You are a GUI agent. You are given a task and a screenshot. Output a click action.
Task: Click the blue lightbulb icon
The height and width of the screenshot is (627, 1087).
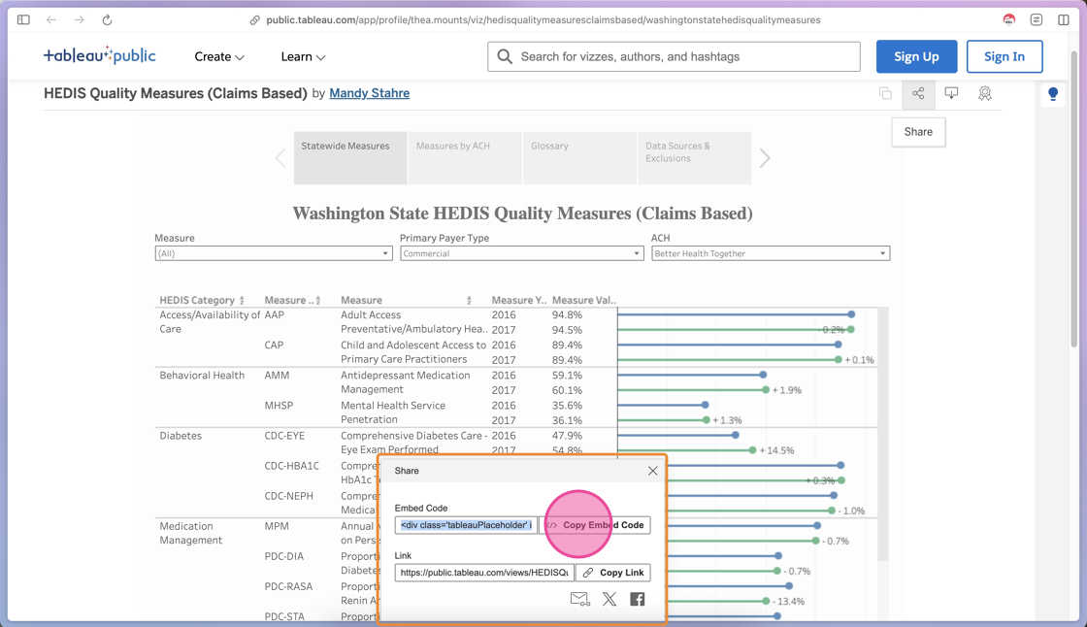click(1053, 93)
